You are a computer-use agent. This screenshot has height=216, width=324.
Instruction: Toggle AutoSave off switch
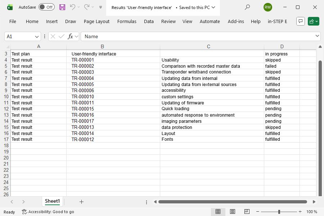pos(46,7)
